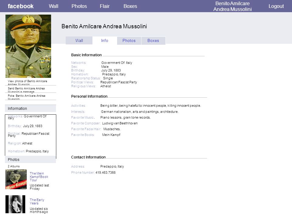Open The Early Years album thumbnail
The width and height of the screenshot is (292, 219).
click(15, 204)
